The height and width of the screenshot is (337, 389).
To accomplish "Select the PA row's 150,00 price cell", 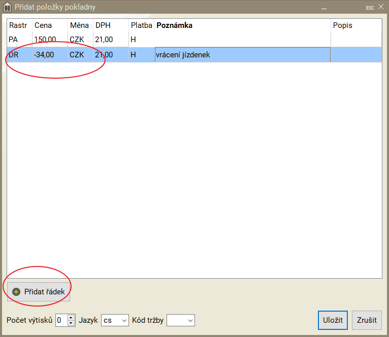I will pyautogui.click(x=45, y=39).
